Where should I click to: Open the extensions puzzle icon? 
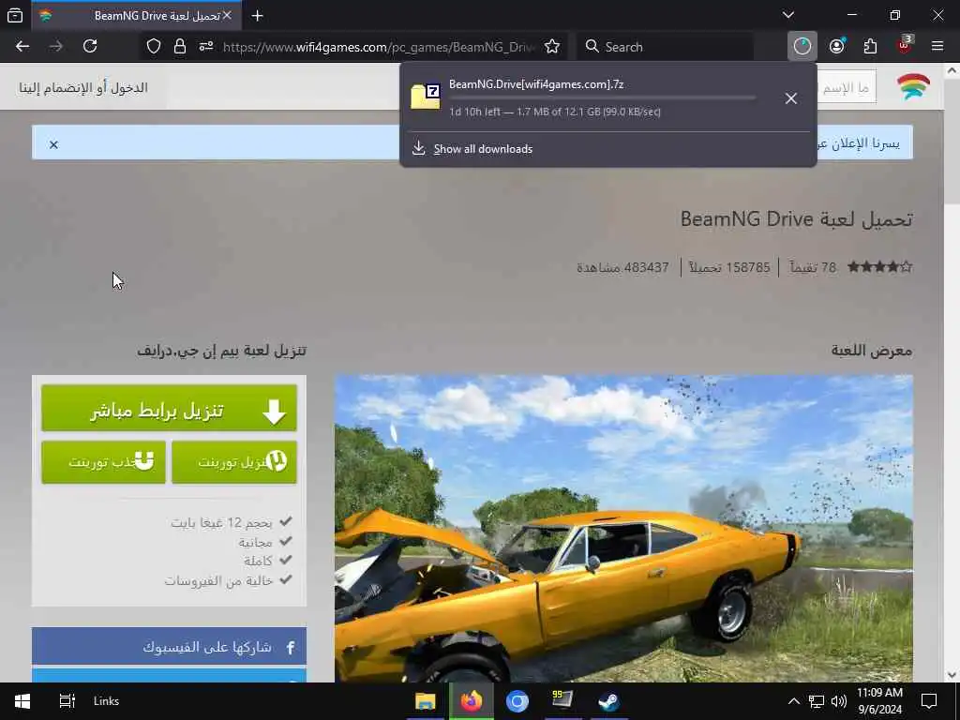870,47
